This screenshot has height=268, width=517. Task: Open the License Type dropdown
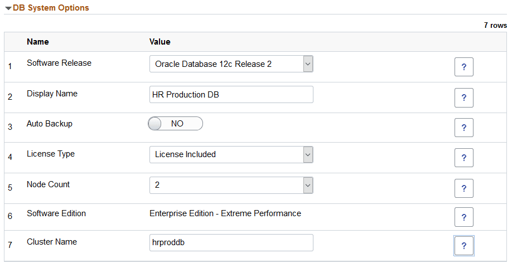coord(231,154)
